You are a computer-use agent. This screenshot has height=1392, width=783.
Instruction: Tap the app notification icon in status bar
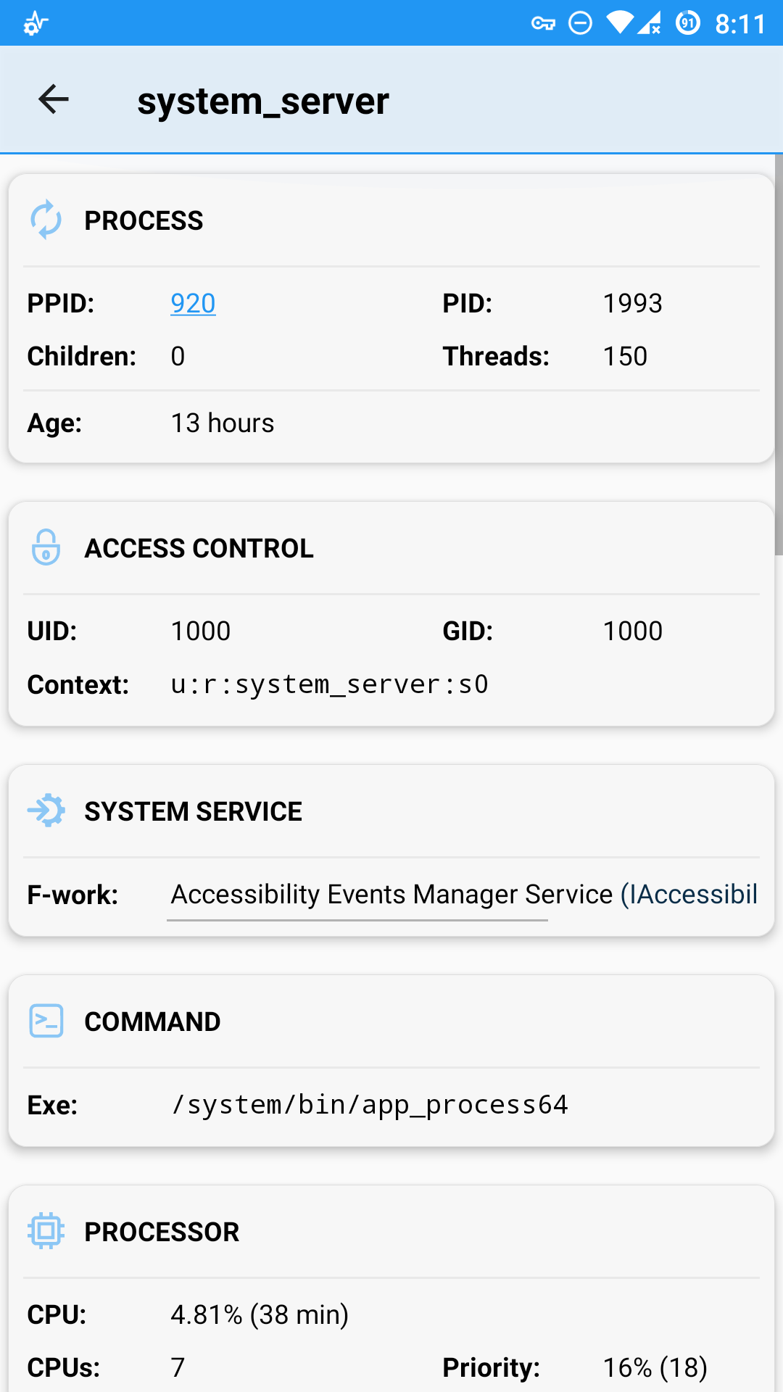click(36, 24)
